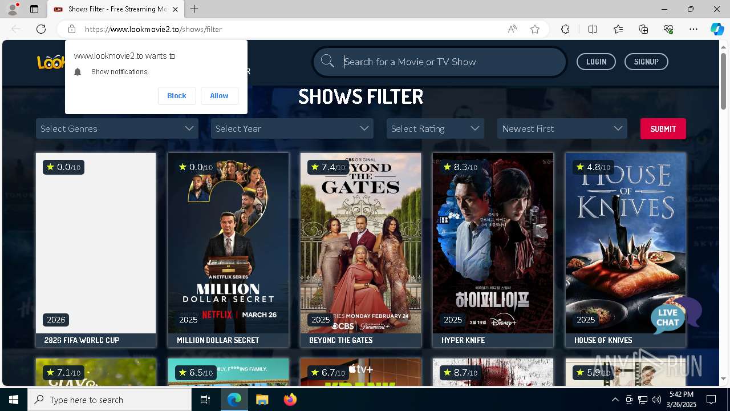
Task: Toggle split screen icon
Action: tap(593, 29)
